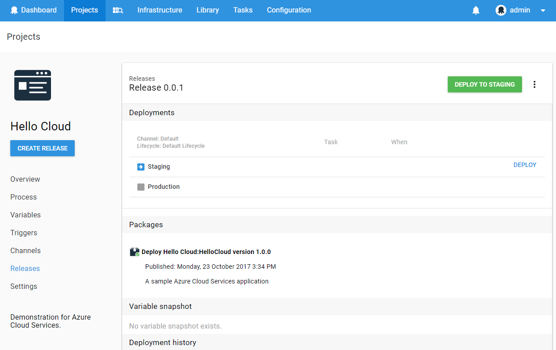Image resolution: width=556 pixels, height=350 pixels.
Task: Expand the admin user dropdown arrow
Action: click(x=543, y=11)
